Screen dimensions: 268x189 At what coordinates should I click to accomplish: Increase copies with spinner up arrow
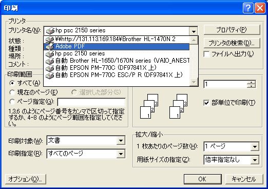pyautogui.click(x=251, y=82)
